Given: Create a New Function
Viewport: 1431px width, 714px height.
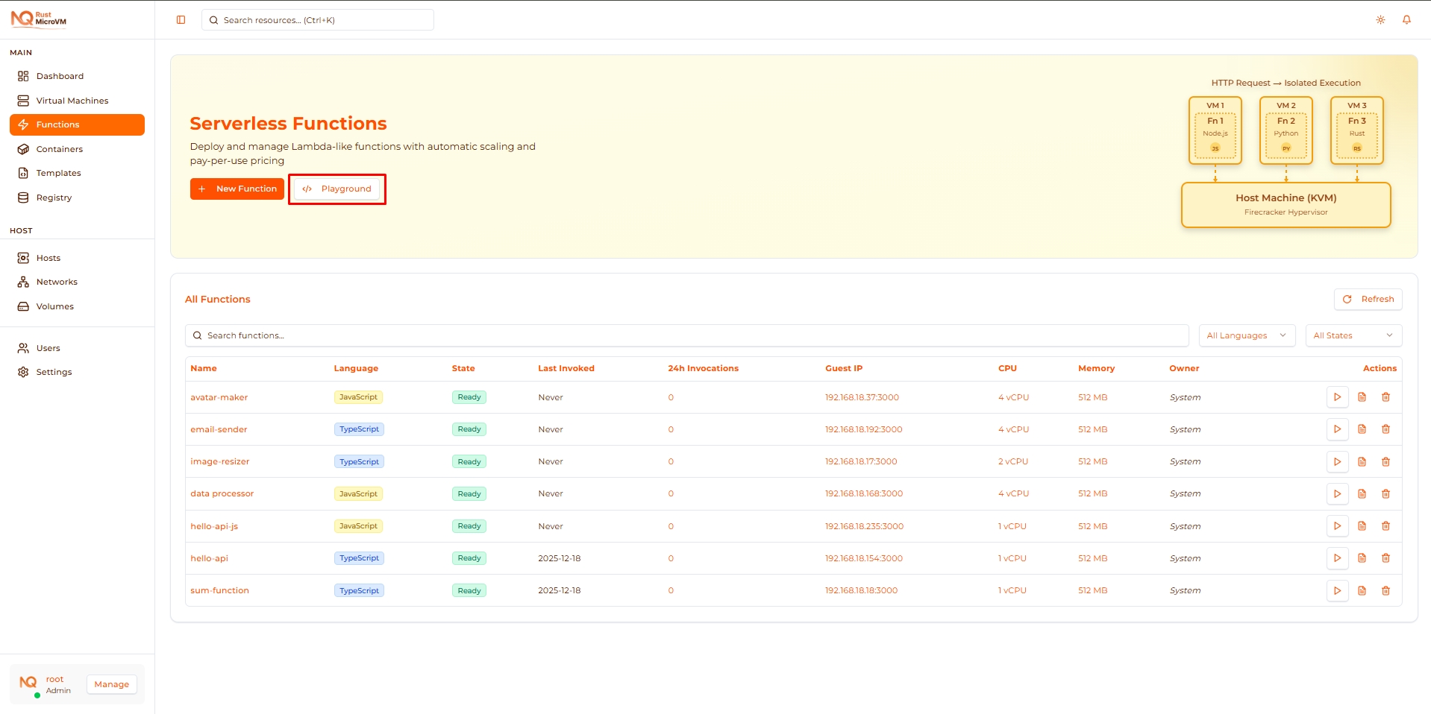Looking at the screenshot, I should pyautogui.click(x=237, y=189).
